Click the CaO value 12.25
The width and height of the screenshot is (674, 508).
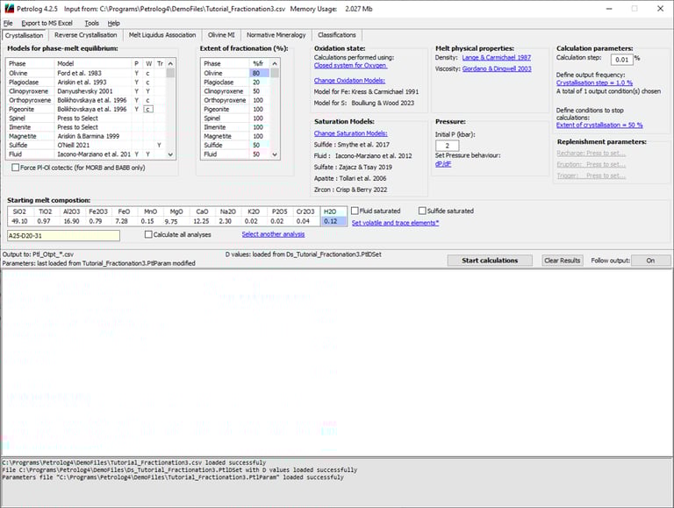coord(201,221)
